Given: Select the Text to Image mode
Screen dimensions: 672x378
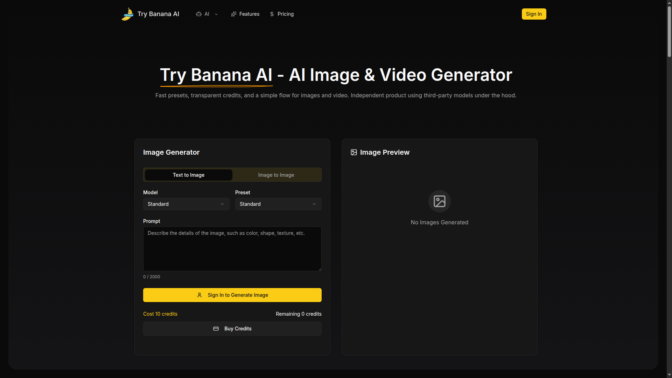Looking at the screenshot, I should [188, 175].
